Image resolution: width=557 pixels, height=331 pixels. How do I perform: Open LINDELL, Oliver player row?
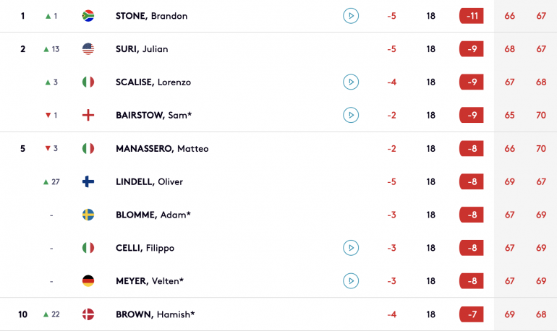[278, 181]
